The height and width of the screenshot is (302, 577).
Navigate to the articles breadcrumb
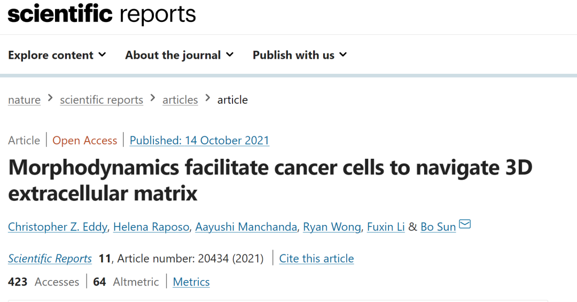pos(181,100)
